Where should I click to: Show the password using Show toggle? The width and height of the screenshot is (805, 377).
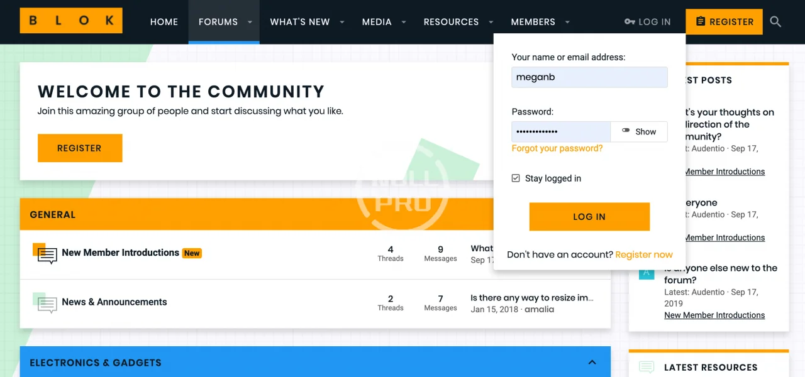[639, 132]
